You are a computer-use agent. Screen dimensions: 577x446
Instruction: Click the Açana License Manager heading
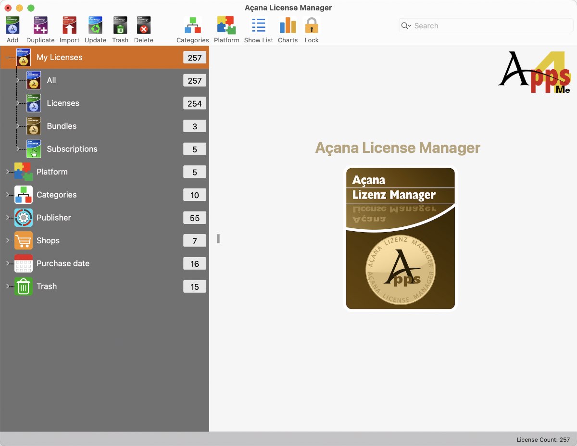click(x=398, y=148)
